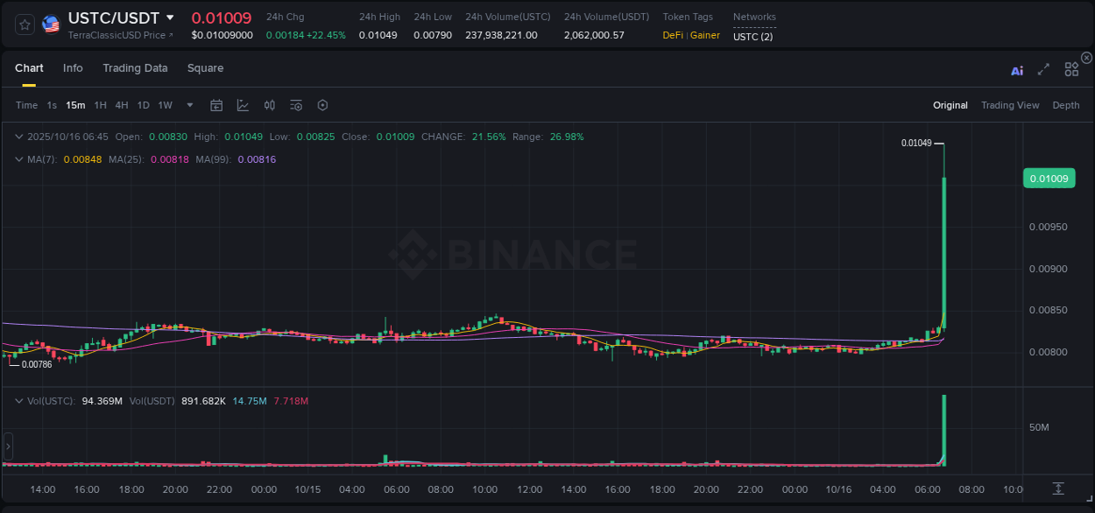1095x513 pixels.
Task: Open the widgets grid icon top right
Action: pyautogui.click(x=1071, y=71)
